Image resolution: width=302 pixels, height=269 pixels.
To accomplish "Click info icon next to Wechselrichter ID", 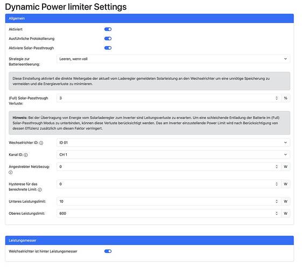I will (x=41, y=143).
